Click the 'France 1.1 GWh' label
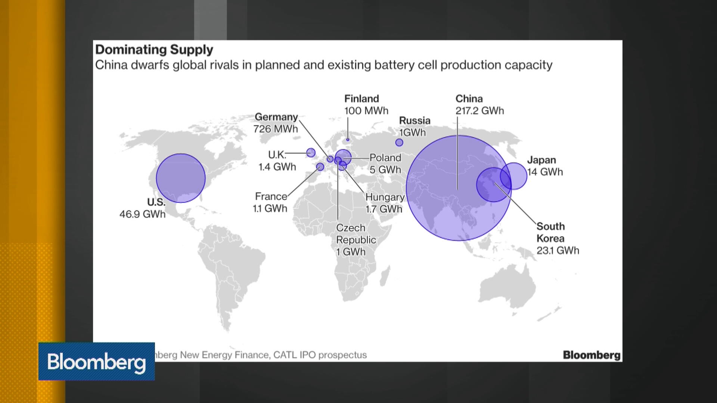Screen dimensions: 717x403 click(x=270, y=202)
